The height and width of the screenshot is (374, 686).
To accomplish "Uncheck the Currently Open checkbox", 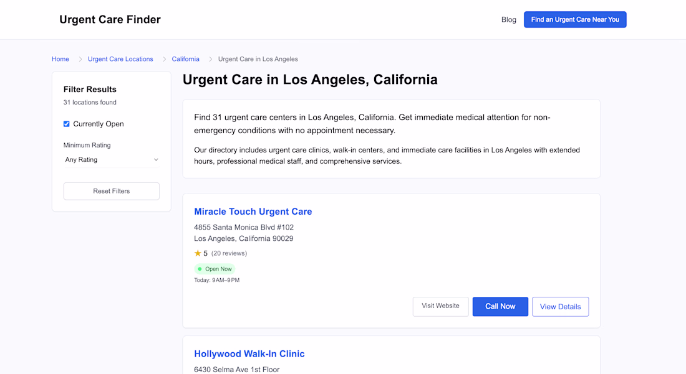I will (x=67, y=124).
